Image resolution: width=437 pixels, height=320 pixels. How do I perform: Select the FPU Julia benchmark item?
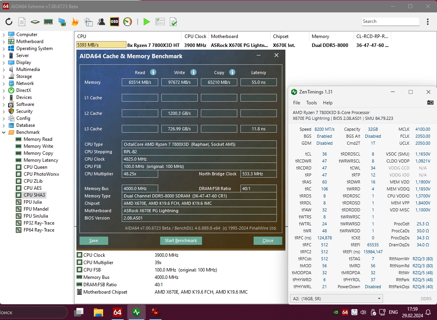[33, 202]
